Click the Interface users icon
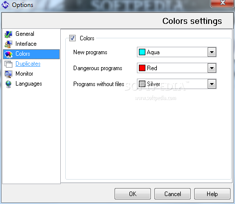Viewport: 235px width, 204px height. pos(8,44)
